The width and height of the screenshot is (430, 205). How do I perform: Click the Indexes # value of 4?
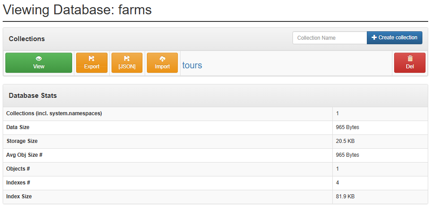pos(338,183)
